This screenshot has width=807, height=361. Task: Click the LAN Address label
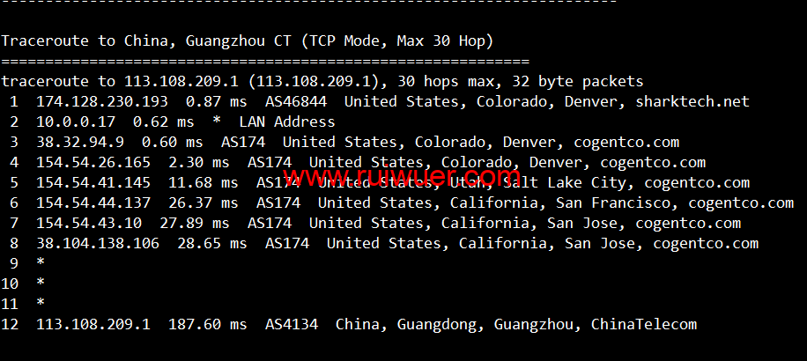point(287,122)
